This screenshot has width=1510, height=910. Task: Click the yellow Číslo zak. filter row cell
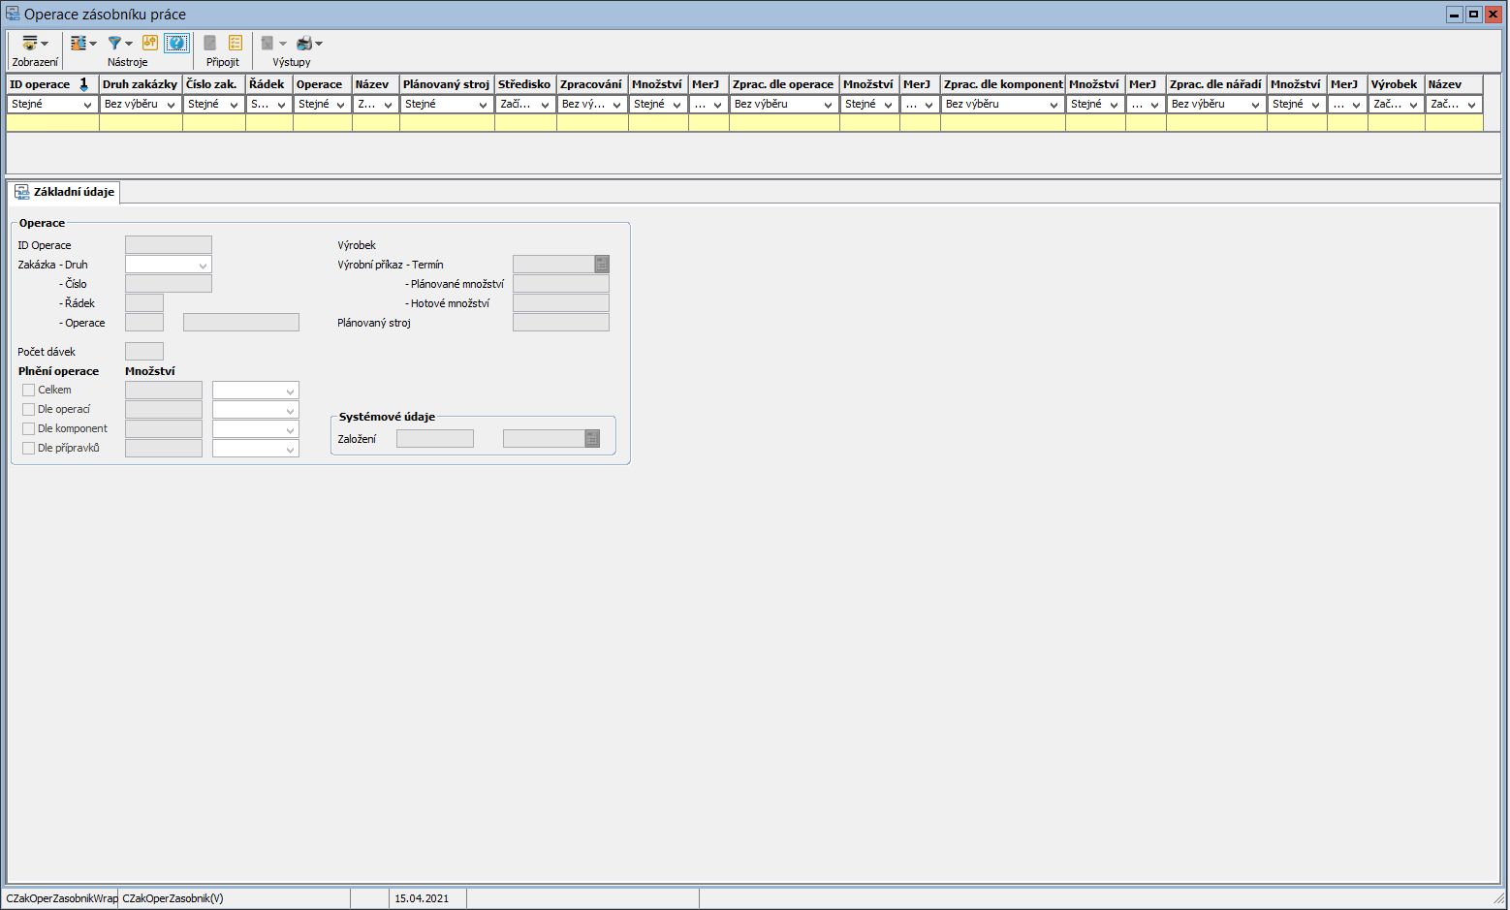(x=213, y=123)
